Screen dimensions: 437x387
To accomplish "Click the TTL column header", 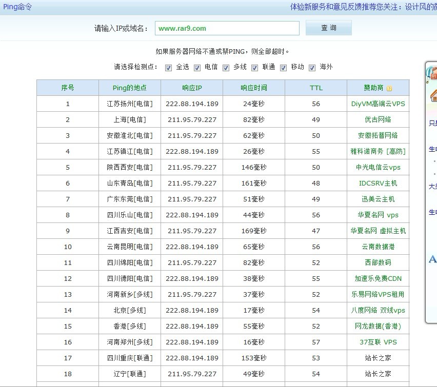I will (316, 88).
